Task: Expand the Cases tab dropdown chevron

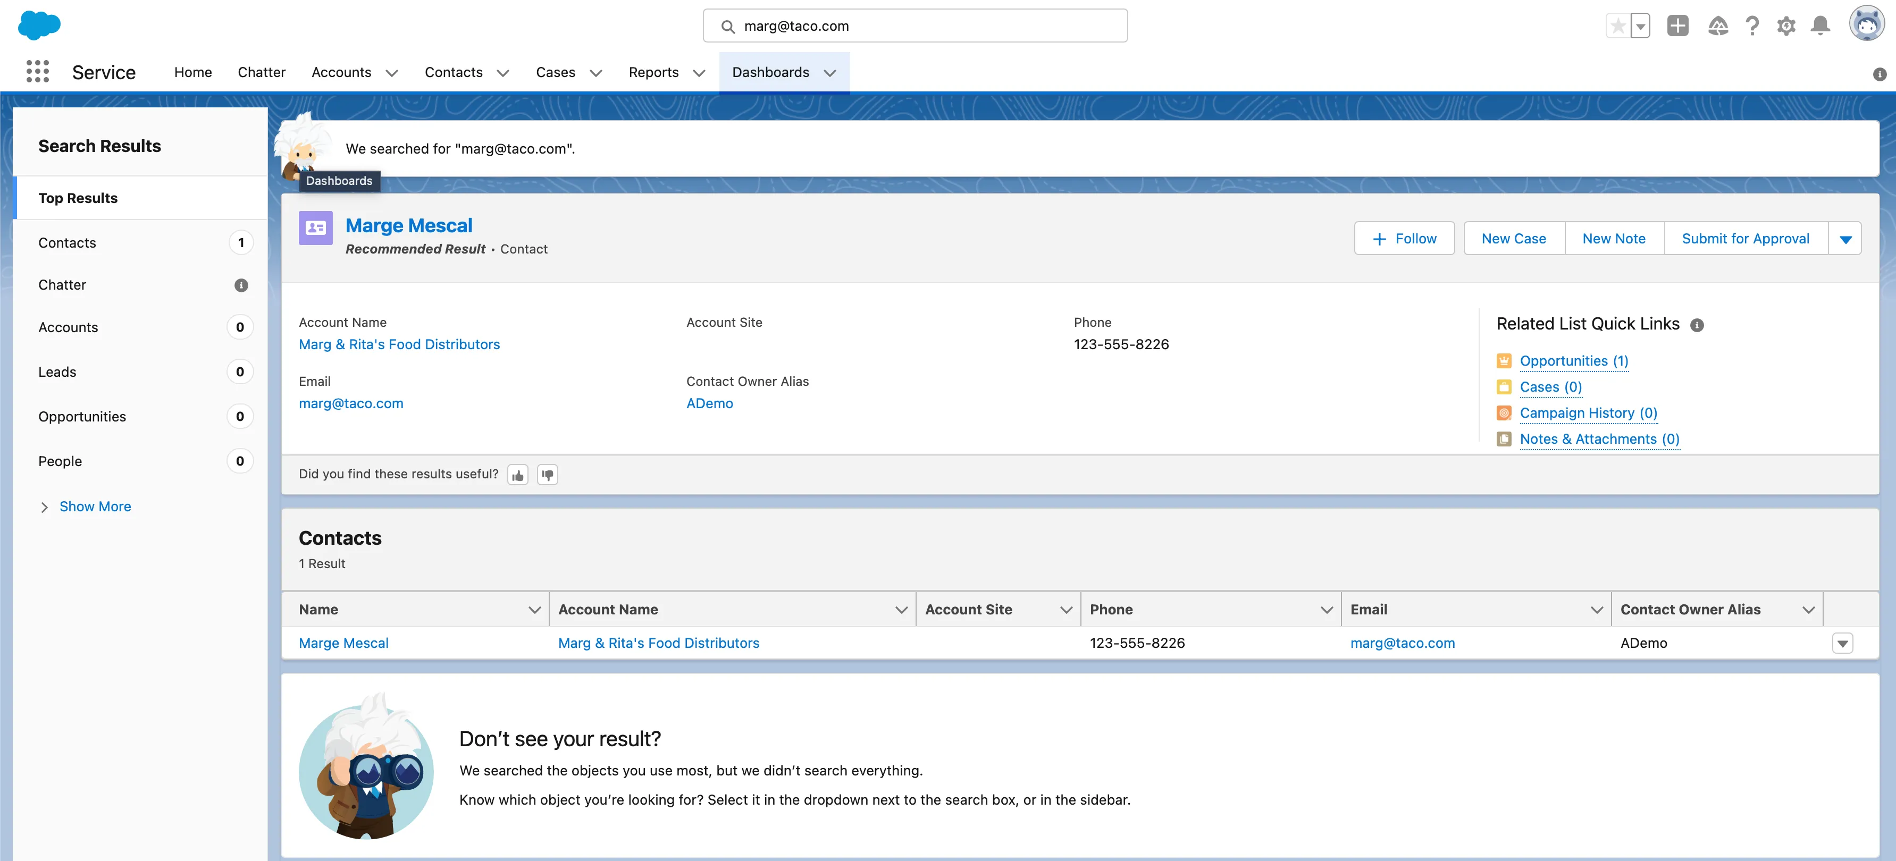Action: [595, 72]
